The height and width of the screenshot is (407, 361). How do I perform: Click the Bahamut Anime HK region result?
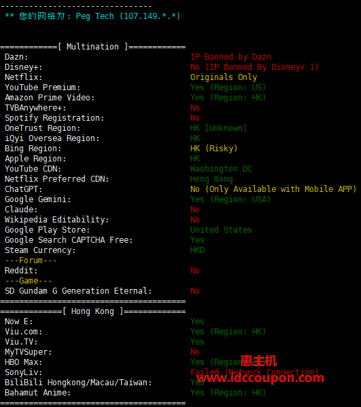tap(228, 393)
